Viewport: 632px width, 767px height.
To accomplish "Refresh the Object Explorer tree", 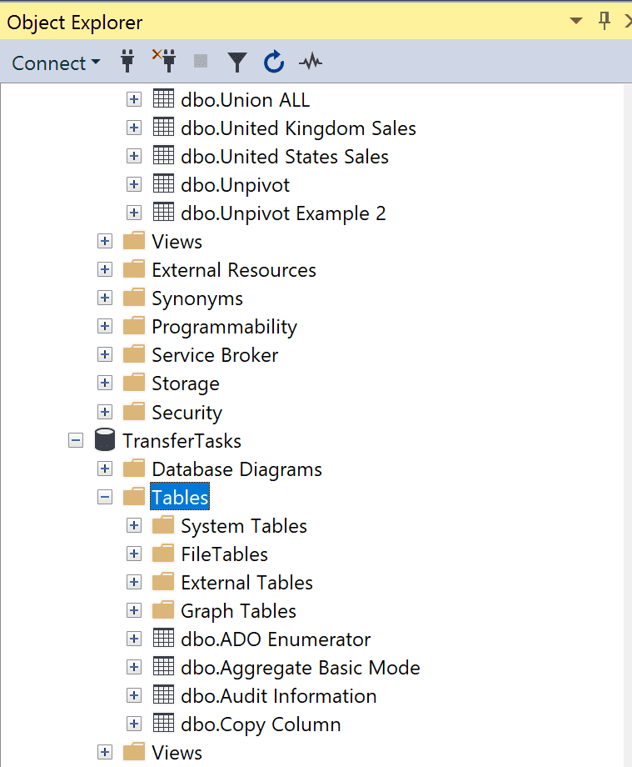I will click(273, 62).
